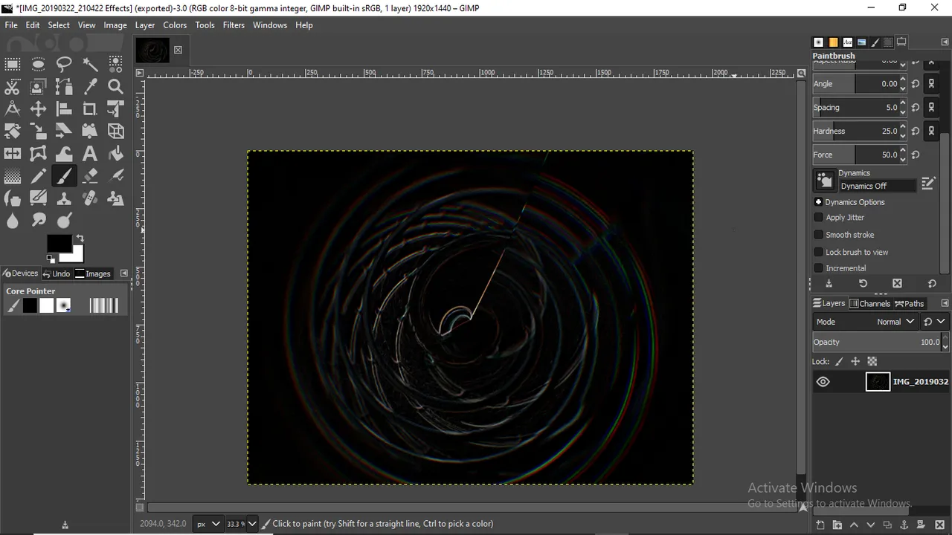Open tool options panel configuration menu
The width and height of the screenshot is (952, 535).
click(x=945, y=42)
